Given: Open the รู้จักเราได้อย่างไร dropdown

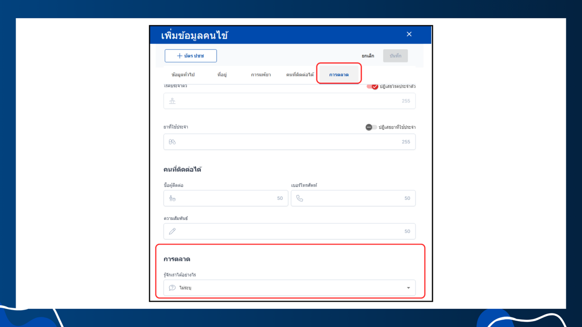Looking at the screenshot, I should click(289, 288).
